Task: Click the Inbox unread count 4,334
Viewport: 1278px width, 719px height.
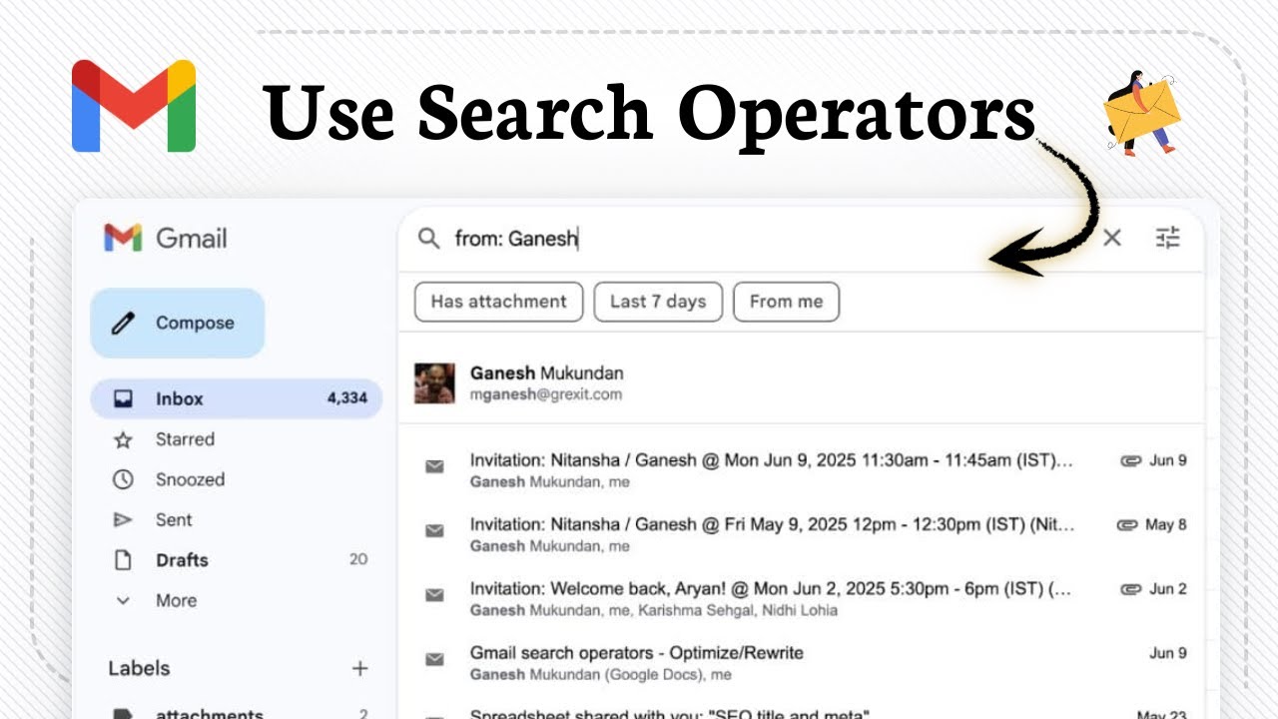Action: point(346,398)
